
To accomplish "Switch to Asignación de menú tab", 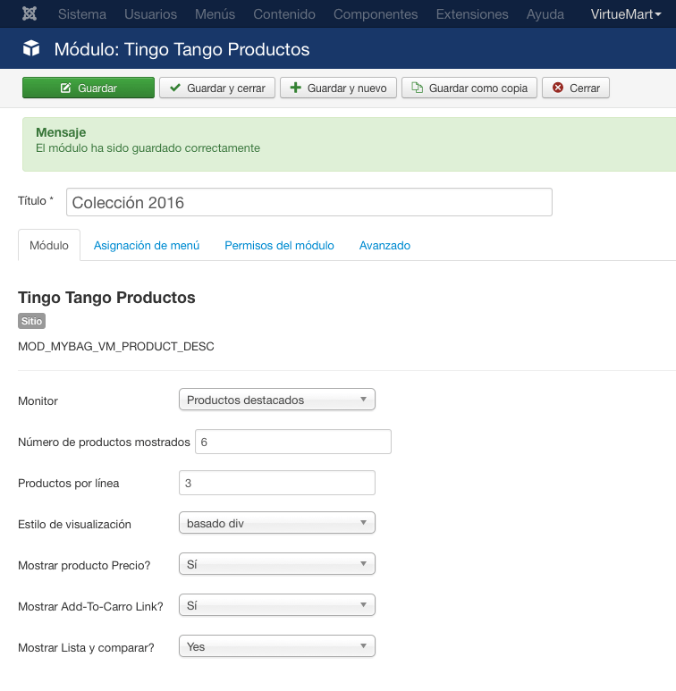I will (147, 246).
